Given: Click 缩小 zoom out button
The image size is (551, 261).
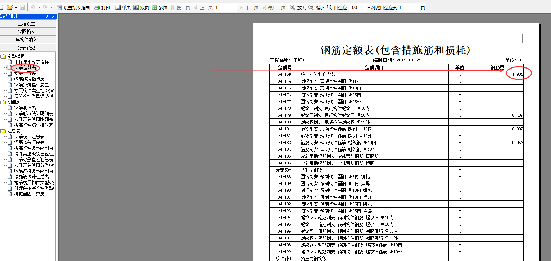Looking at the screenshot, I should (316, 8).
